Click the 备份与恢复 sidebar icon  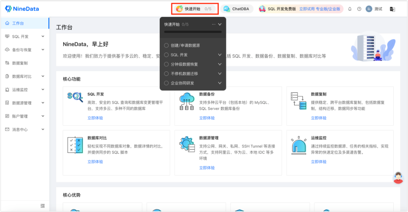click(x=7, y=50)
